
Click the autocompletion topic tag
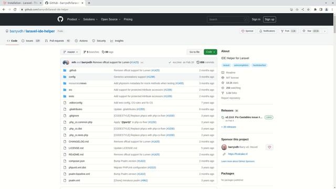coord(241,65)
